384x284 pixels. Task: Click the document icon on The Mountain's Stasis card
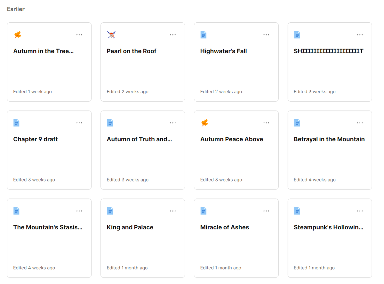pos(16,211)
